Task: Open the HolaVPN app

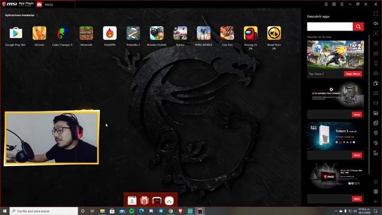Action: click(x=110, y=33)
